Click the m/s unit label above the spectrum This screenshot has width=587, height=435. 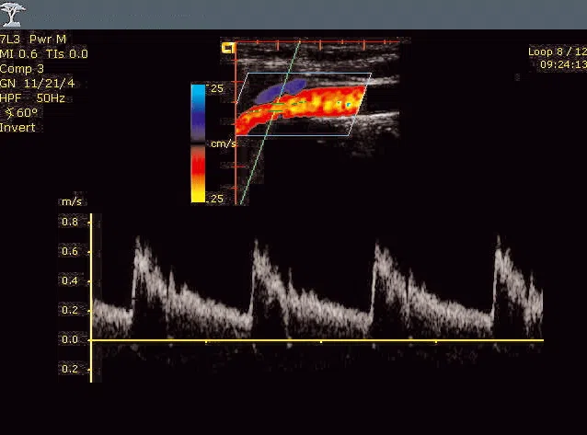pyautogui.click(x=71, y=201)
